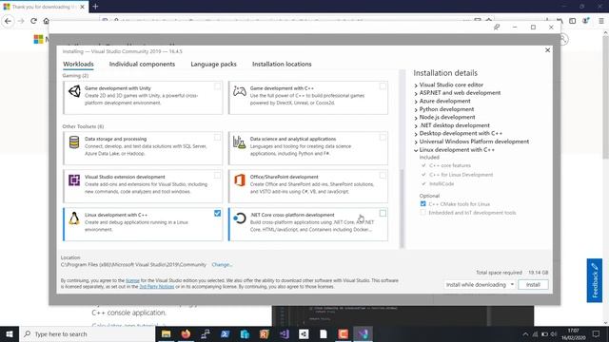This screenshot has width=609, height=342.
Task: Check Data science and analytical applications workload
Action: click(383, 137)
